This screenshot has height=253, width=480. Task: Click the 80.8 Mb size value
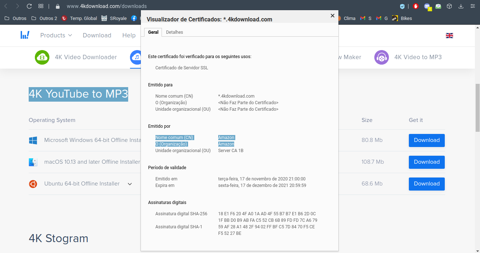pos(372,140)
